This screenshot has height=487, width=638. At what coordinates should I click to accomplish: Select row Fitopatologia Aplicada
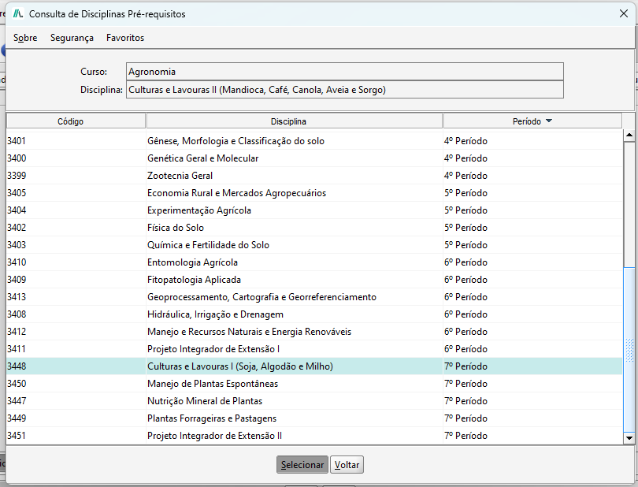coord(314,280)
